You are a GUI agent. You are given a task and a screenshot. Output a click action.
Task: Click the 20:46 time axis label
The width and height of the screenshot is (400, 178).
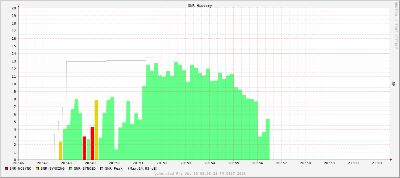18,163
